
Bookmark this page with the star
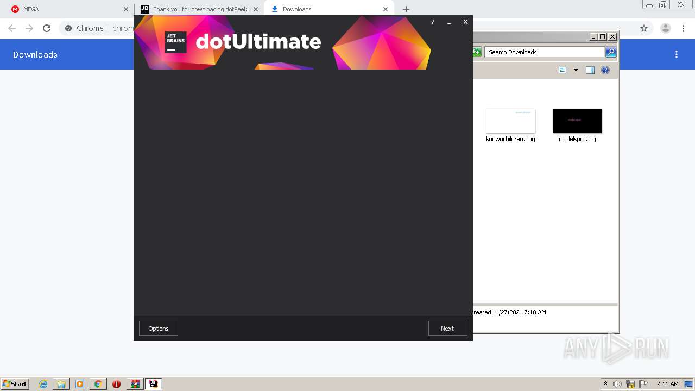coord(644,28)
